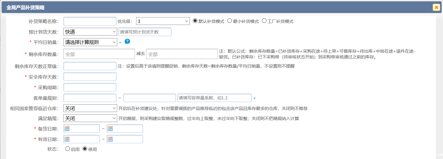Set status to 停用
The width and height of the screenshot is (443, 159).
coord(85,149)
